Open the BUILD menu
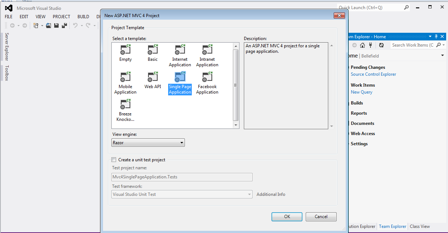The image size is (448, 233). (83, 17)
